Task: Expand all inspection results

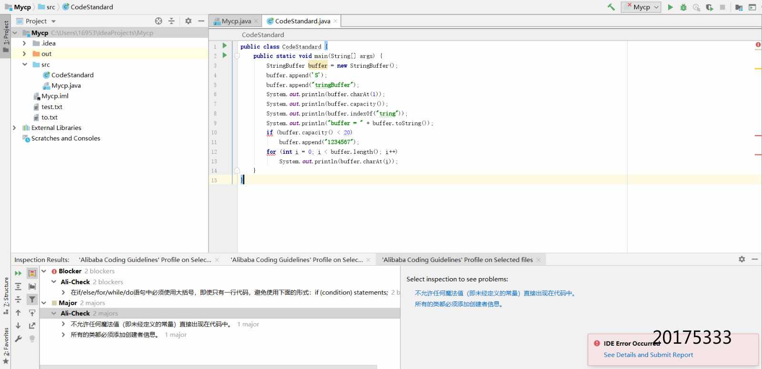Action: [18, 287]
